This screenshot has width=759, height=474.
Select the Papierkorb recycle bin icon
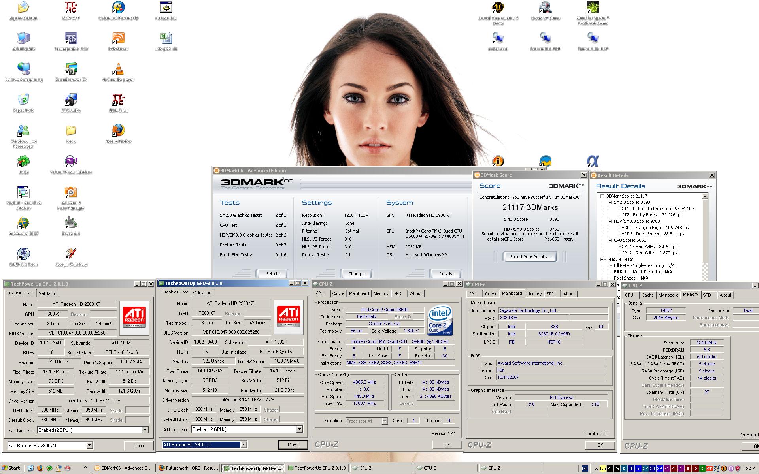pyautogui.click(x=24, y=103)
